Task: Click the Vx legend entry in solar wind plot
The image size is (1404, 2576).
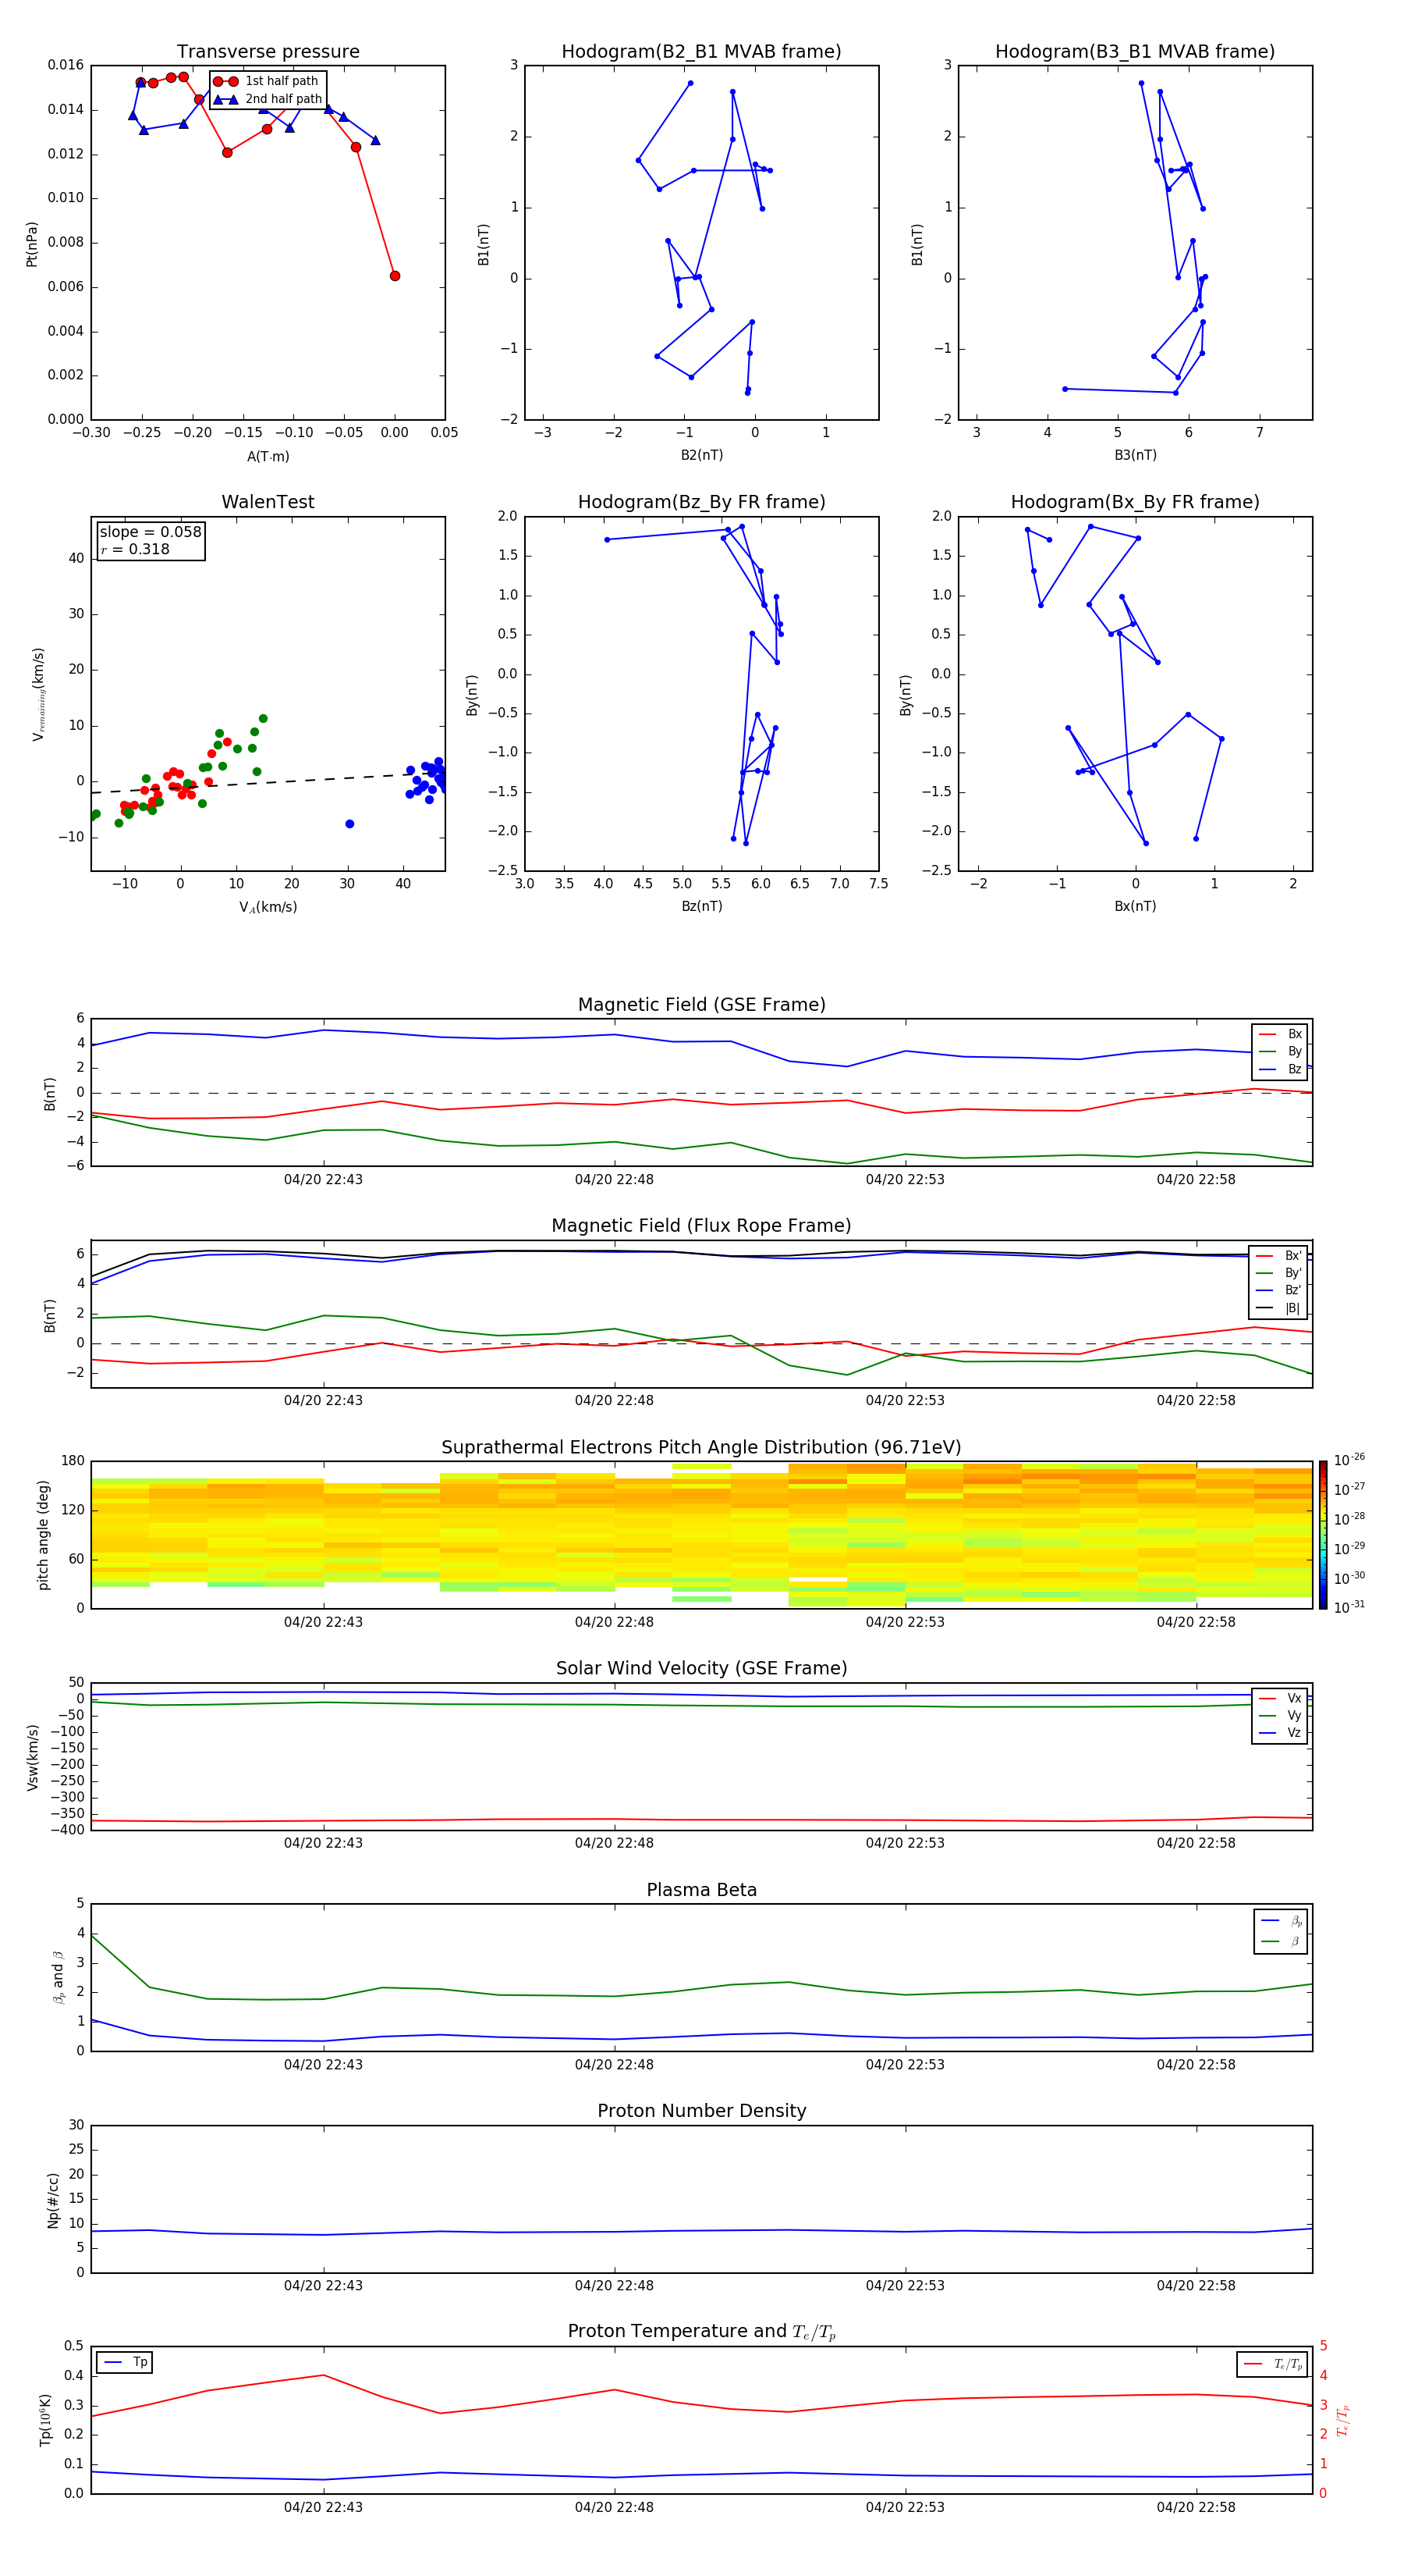Action: (x=1280, y=1698)
